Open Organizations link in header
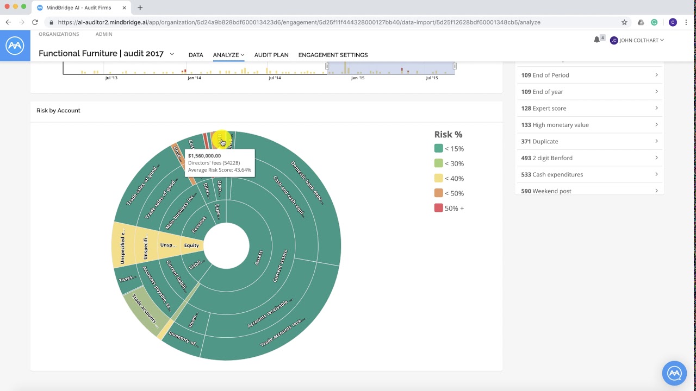 tap(59, 34)
